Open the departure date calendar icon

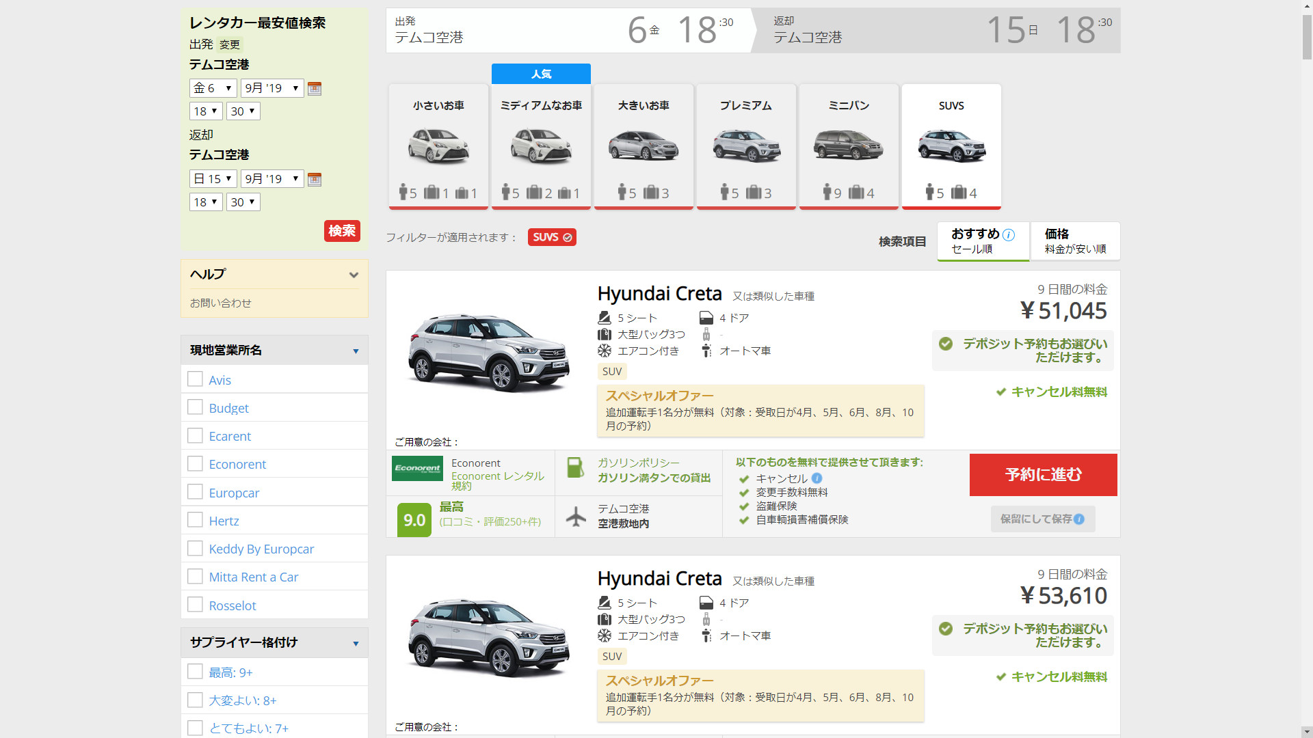pyautogui.click(x=315, y=88)
